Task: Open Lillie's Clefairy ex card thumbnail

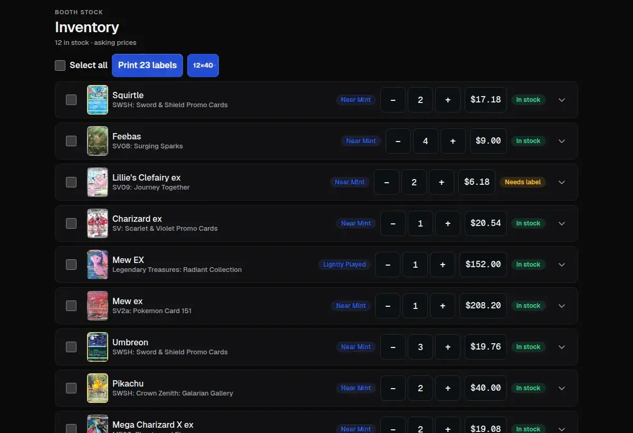Action: [x=98, y=182]
